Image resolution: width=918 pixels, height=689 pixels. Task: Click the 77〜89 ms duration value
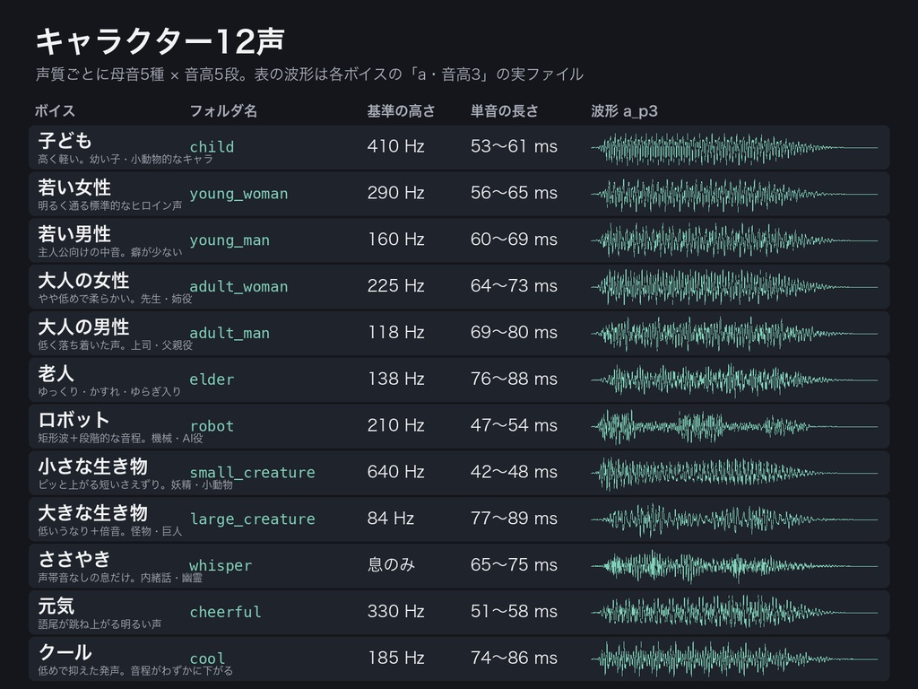tap(514, 518)
